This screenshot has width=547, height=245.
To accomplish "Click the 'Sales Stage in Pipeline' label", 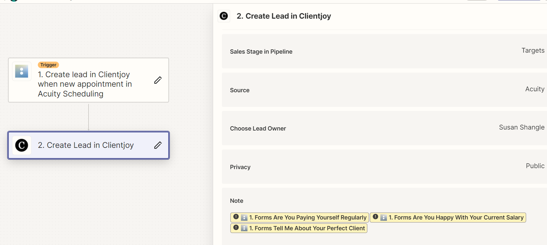I will (261, 52).
